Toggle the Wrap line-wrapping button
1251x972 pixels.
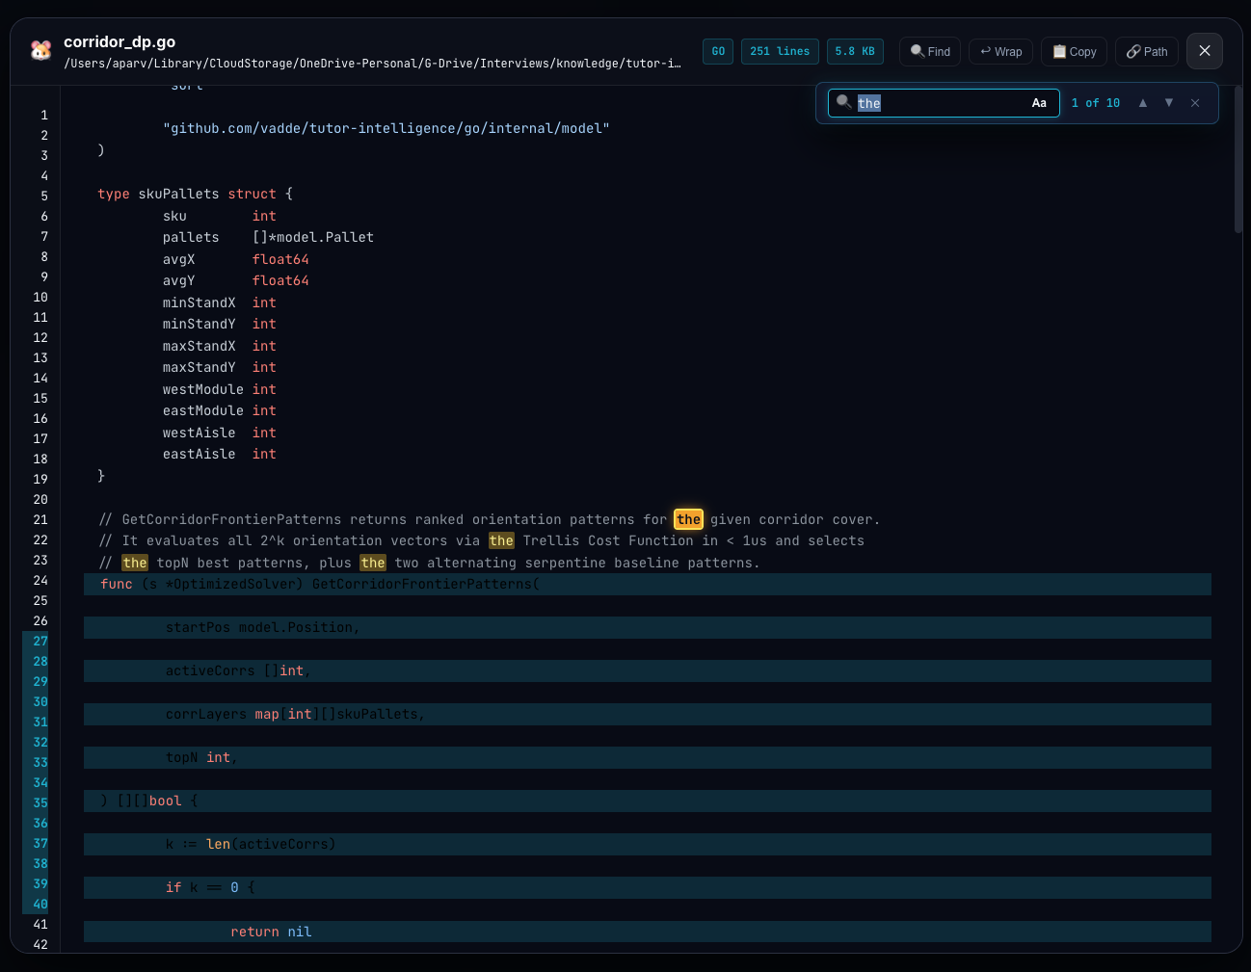point(1001,52)
